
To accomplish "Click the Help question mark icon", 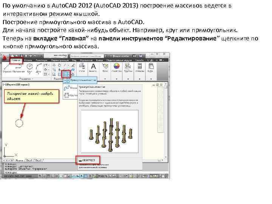I will coord(141,56).
